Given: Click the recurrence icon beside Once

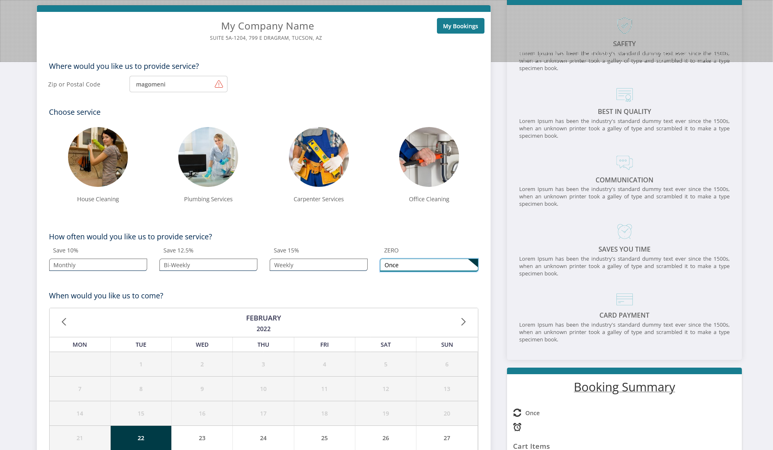Looking at the screenshot, I should [517, 413].
